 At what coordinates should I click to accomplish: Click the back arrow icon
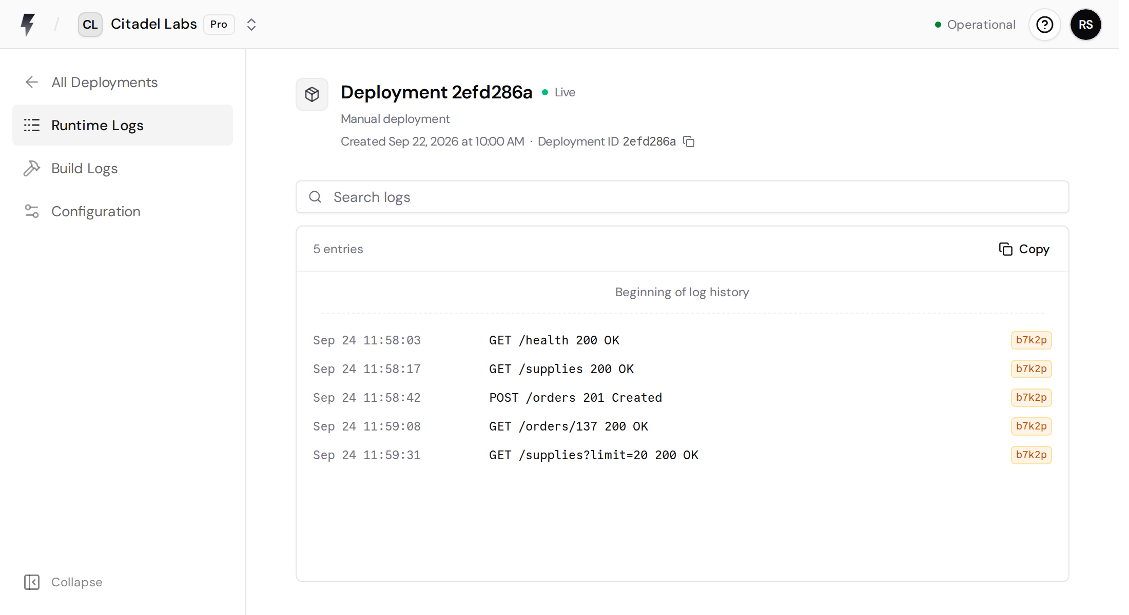[32, 82]
